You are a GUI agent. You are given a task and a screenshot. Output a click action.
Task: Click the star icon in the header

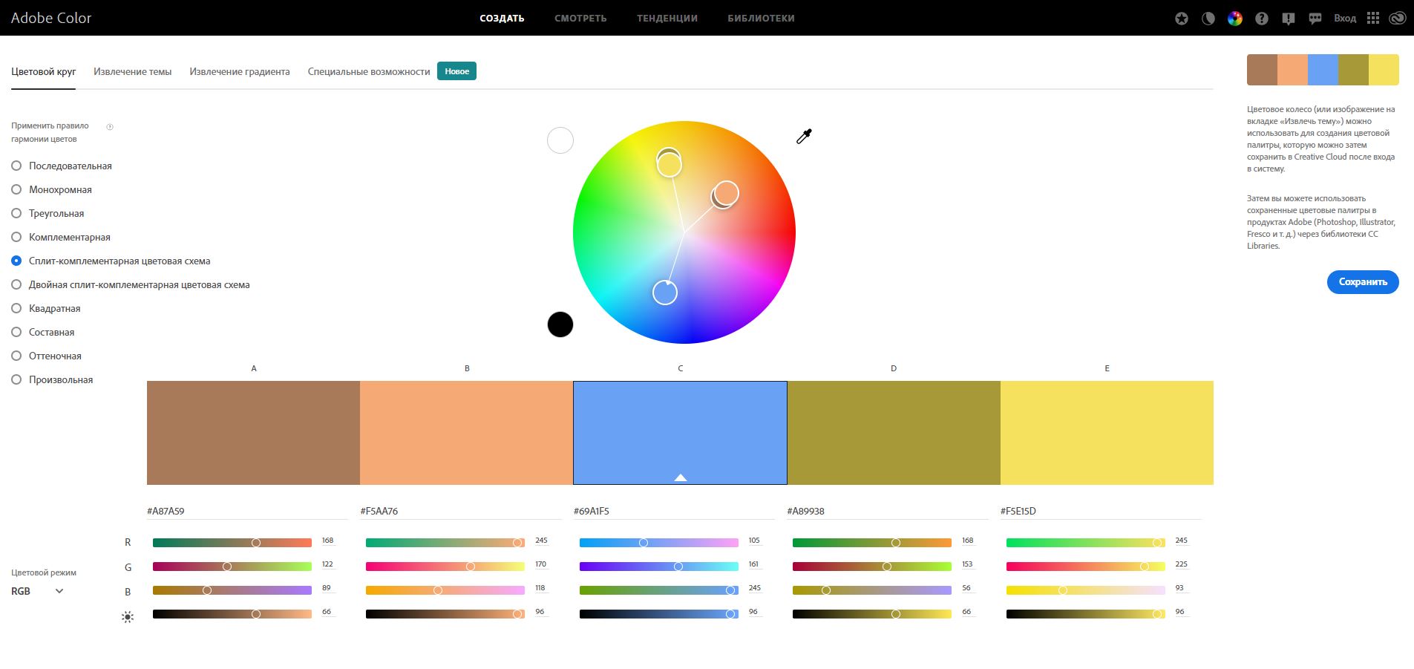click(1182, 19)
